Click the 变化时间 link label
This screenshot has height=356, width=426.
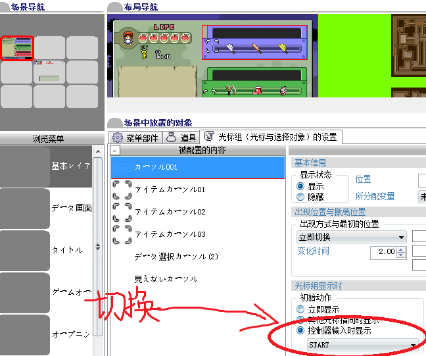[x=313, y=251]
